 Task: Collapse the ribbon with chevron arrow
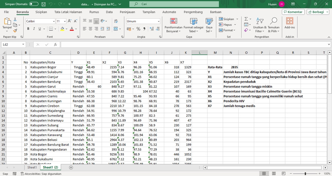click(329, 37)
